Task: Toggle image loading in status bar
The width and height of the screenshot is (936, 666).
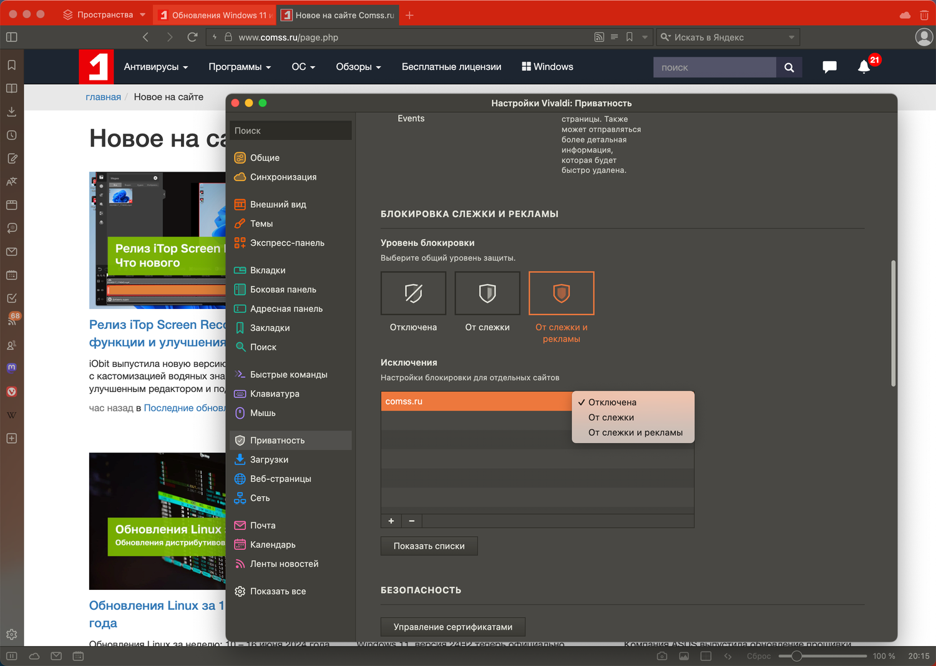Action: (684, 656)
